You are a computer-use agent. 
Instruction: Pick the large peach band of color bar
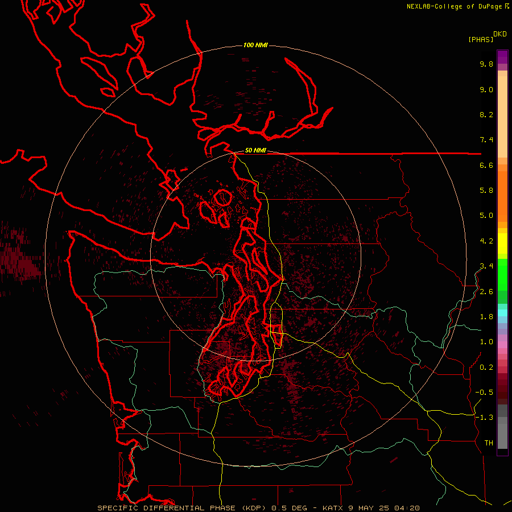coord(502,117)
